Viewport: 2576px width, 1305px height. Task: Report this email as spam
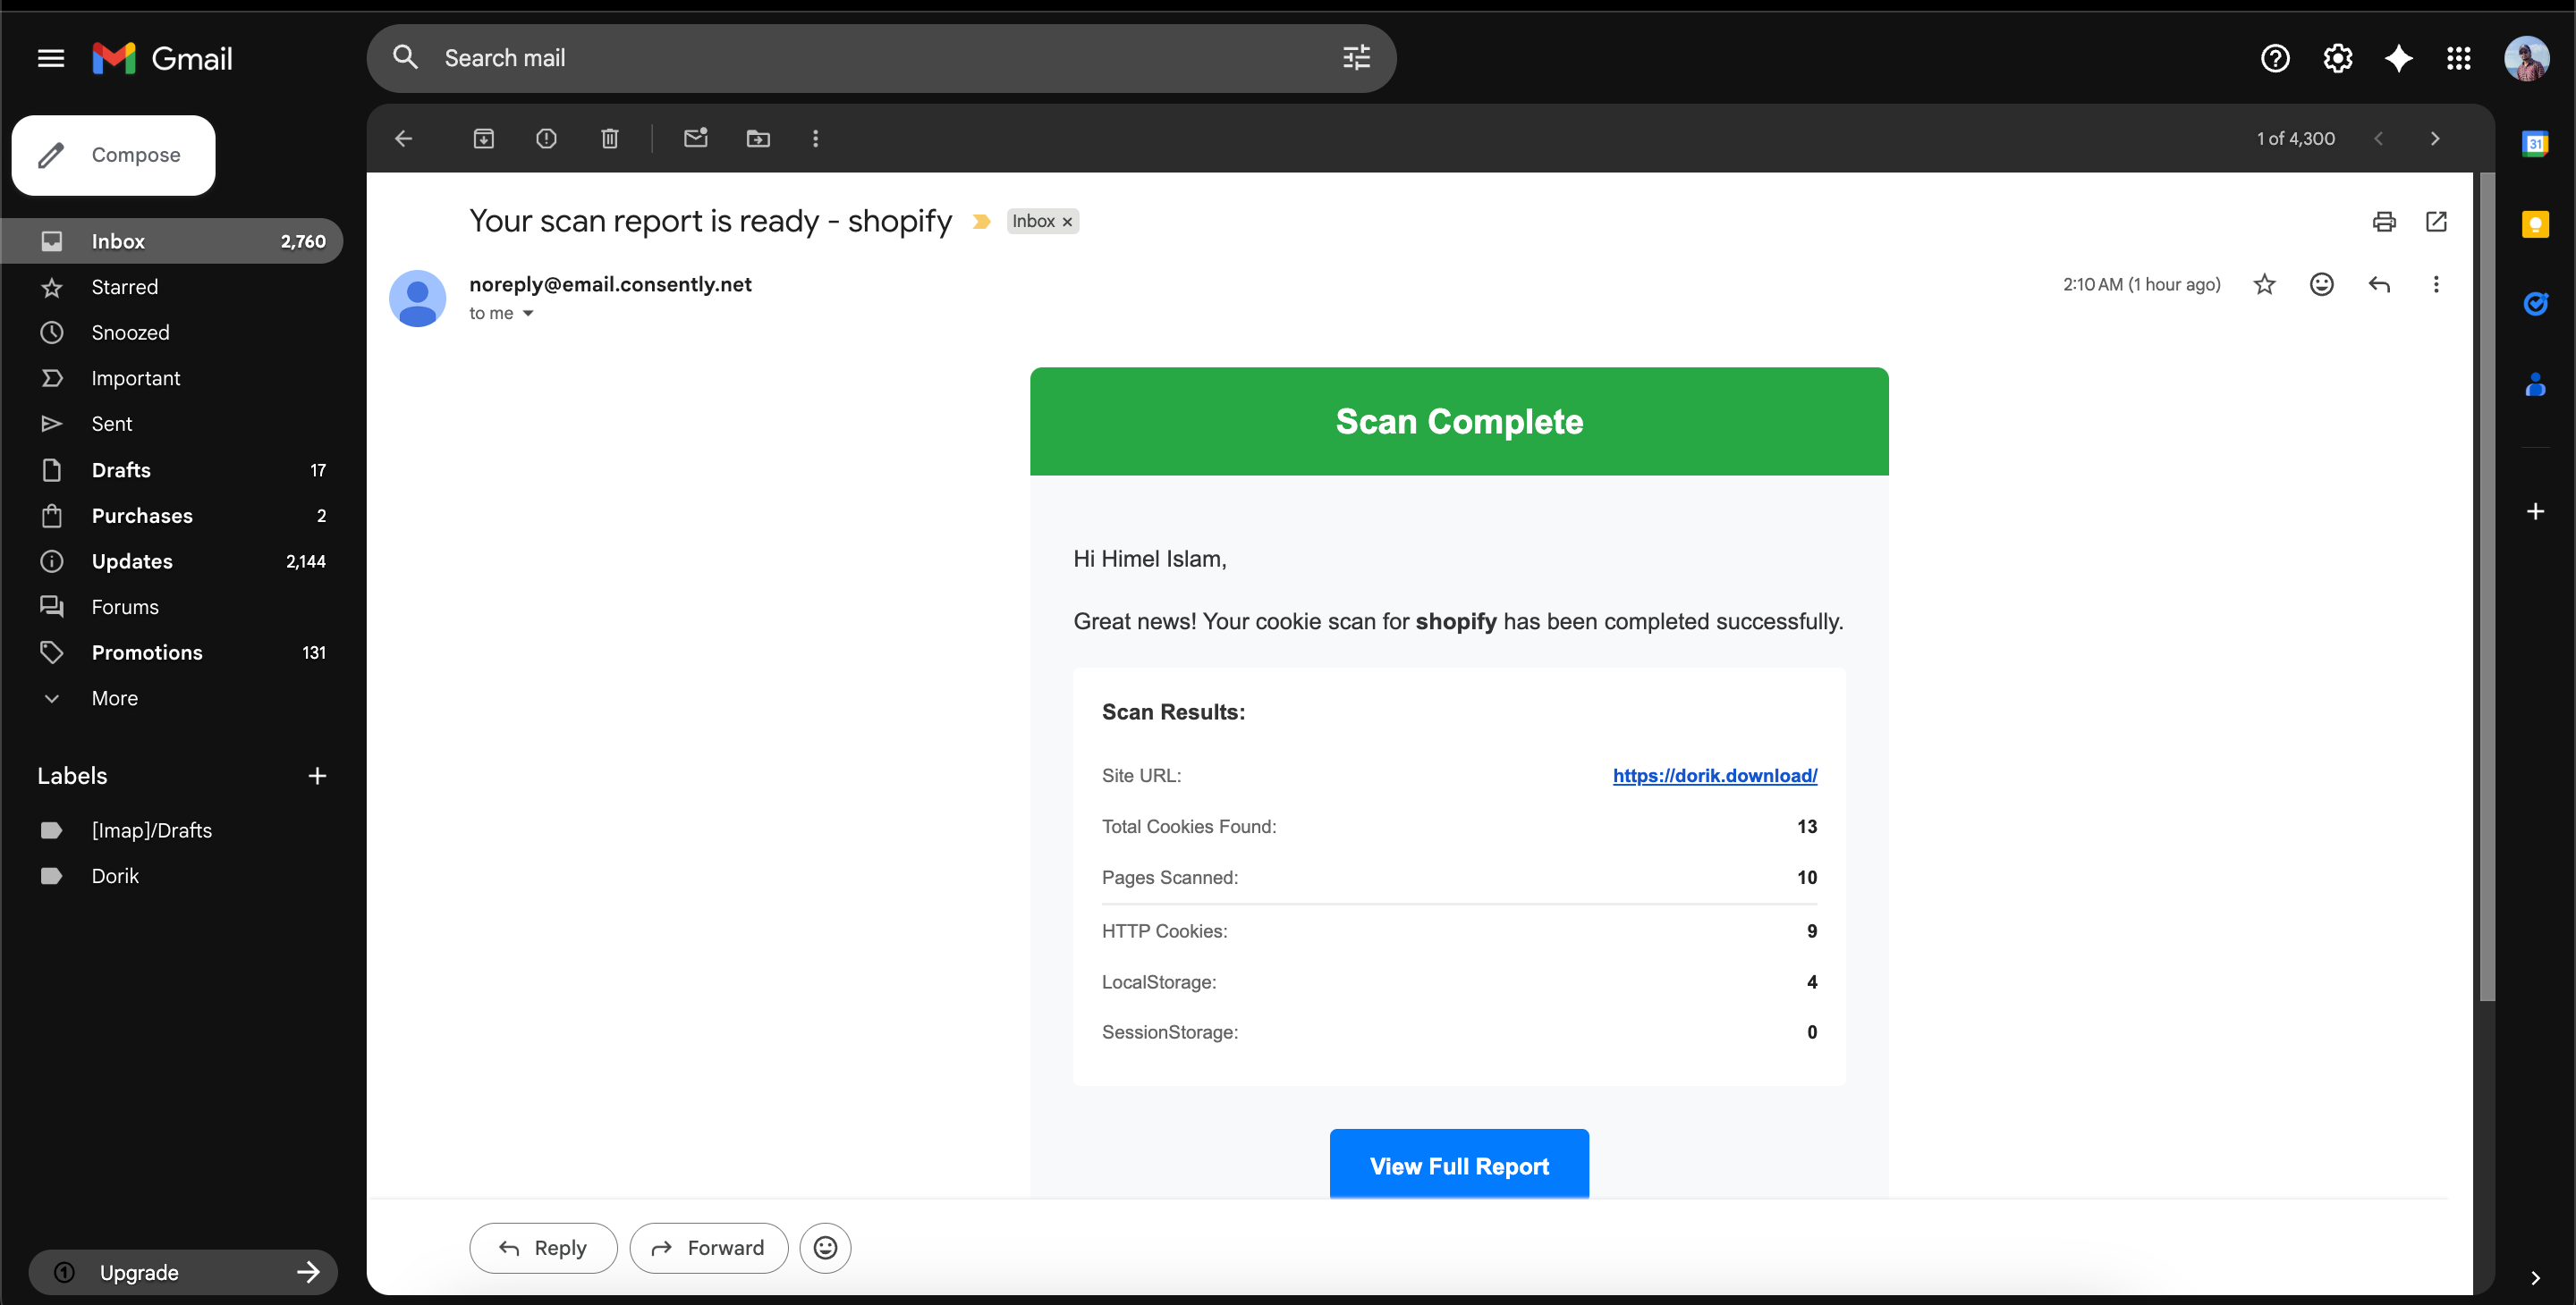point(546,139)
